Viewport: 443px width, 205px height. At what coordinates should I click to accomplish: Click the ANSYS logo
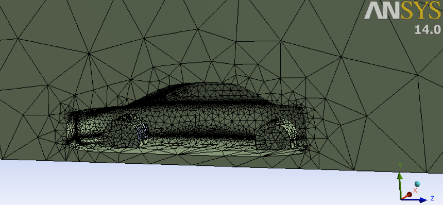[x=402, y=11]
